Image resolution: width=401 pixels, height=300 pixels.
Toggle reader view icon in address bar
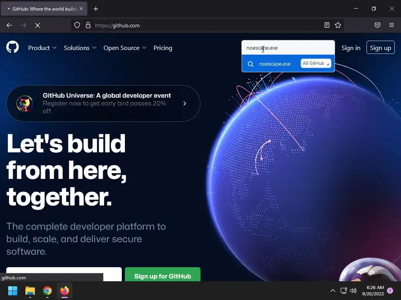(x=327, y=25)
